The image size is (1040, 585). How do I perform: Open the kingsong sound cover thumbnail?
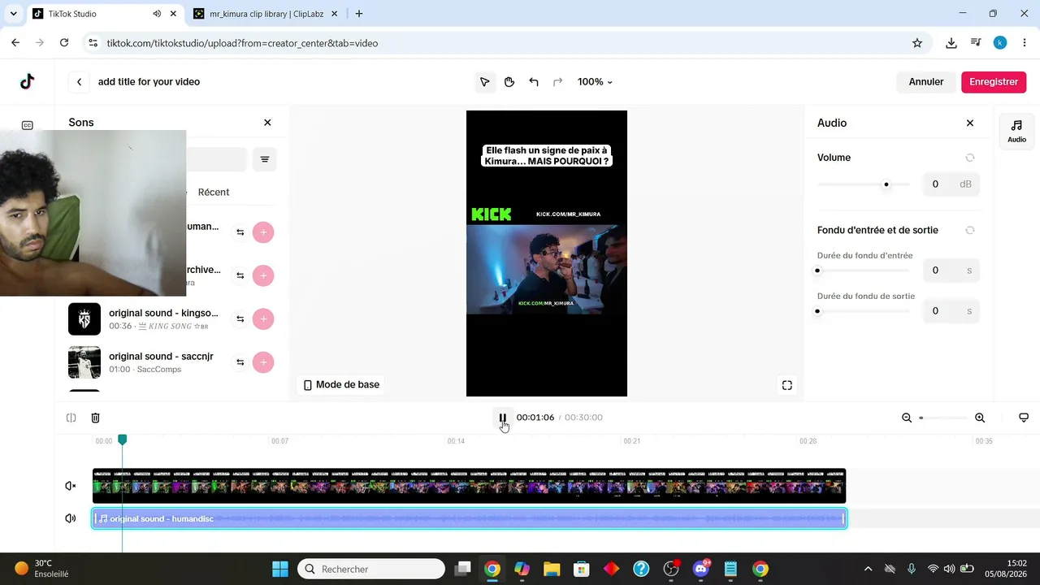tap(84, 319)
